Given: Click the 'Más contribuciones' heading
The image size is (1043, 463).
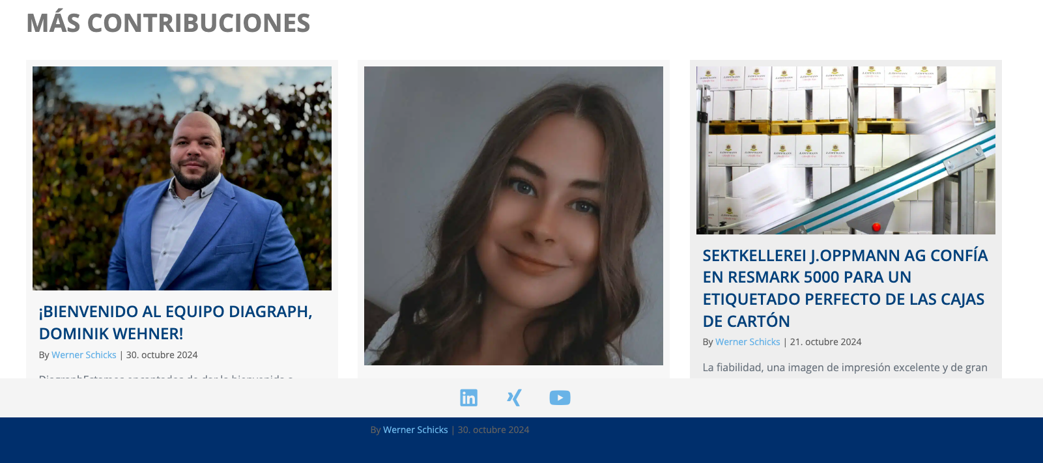Looking at the screenshot, I should 168,23.
